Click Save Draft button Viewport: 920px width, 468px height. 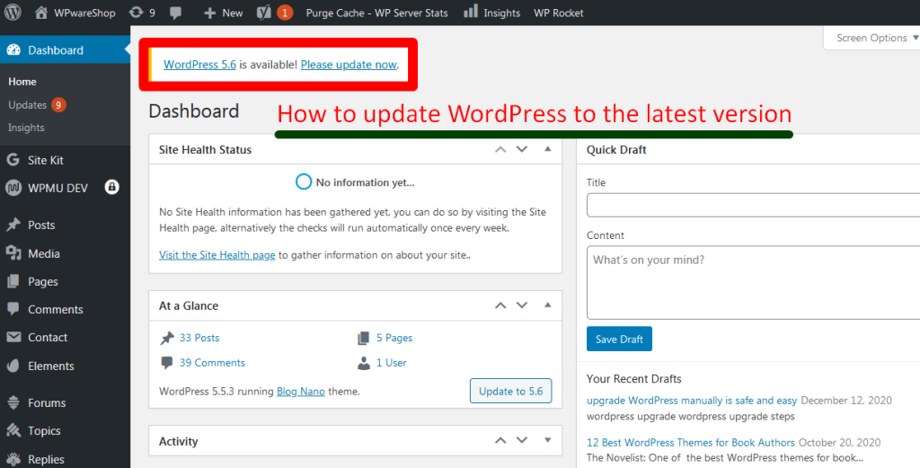[x=619, y=339]
